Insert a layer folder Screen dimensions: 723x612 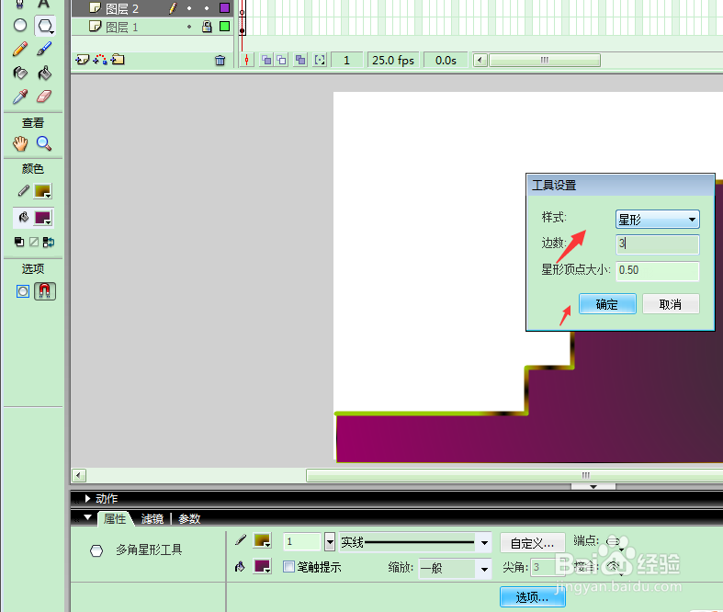coord(118,60)
